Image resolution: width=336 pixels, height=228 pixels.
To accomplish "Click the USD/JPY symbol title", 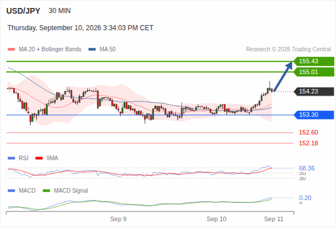I will [x=23, y=11].
